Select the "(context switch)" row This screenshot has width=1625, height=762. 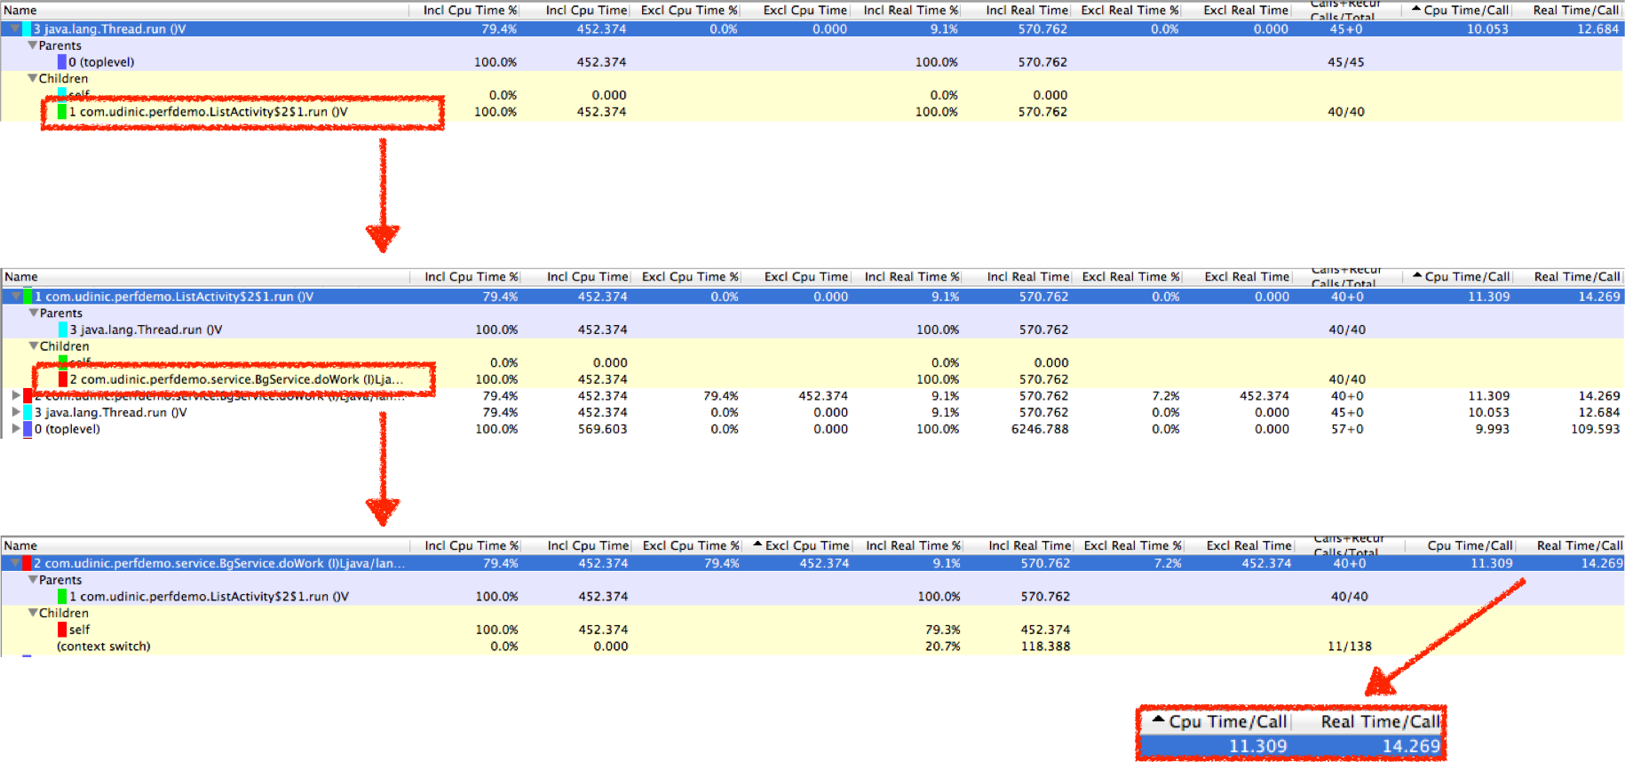pyautogui.click(x=103, y=647)
